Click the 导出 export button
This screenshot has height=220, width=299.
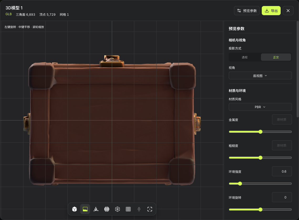point(271,11)
